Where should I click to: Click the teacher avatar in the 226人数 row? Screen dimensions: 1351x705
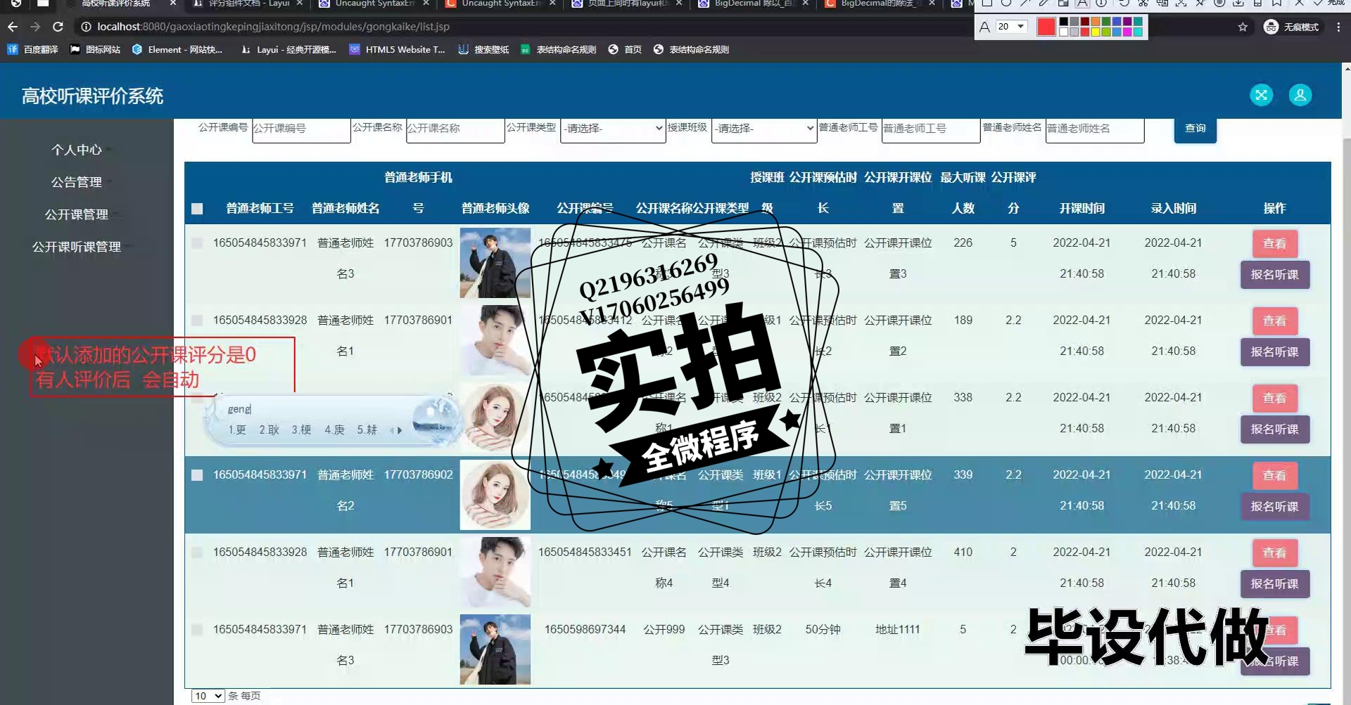tap(495, 263)
